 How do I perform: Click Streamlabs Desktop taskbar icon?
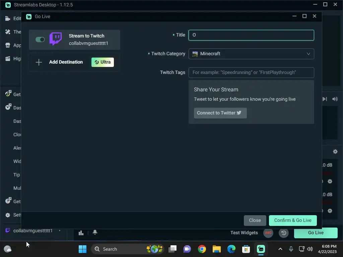pyautogui.click(x=261, y=249)
